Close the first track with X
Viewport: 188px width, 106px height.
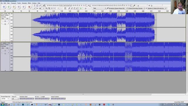coord(1,14)
